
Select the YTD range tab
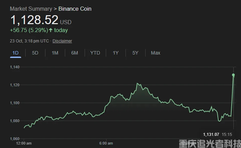click(x=95, y=53)
